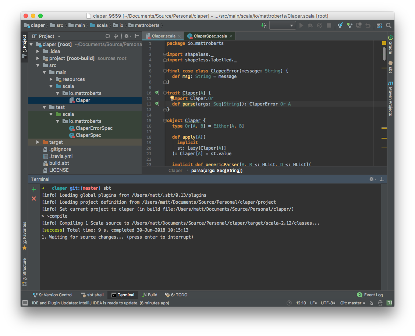Open Project panel settings gear
The height and width of the screenshot is (336, 415).
click(x=128, y=36)
